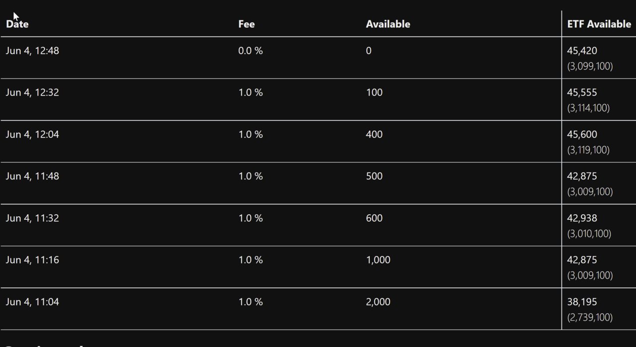Click the ETF Available value 42,938
The height and width of the screenshot is (347, 636).
tap(582, 218)
